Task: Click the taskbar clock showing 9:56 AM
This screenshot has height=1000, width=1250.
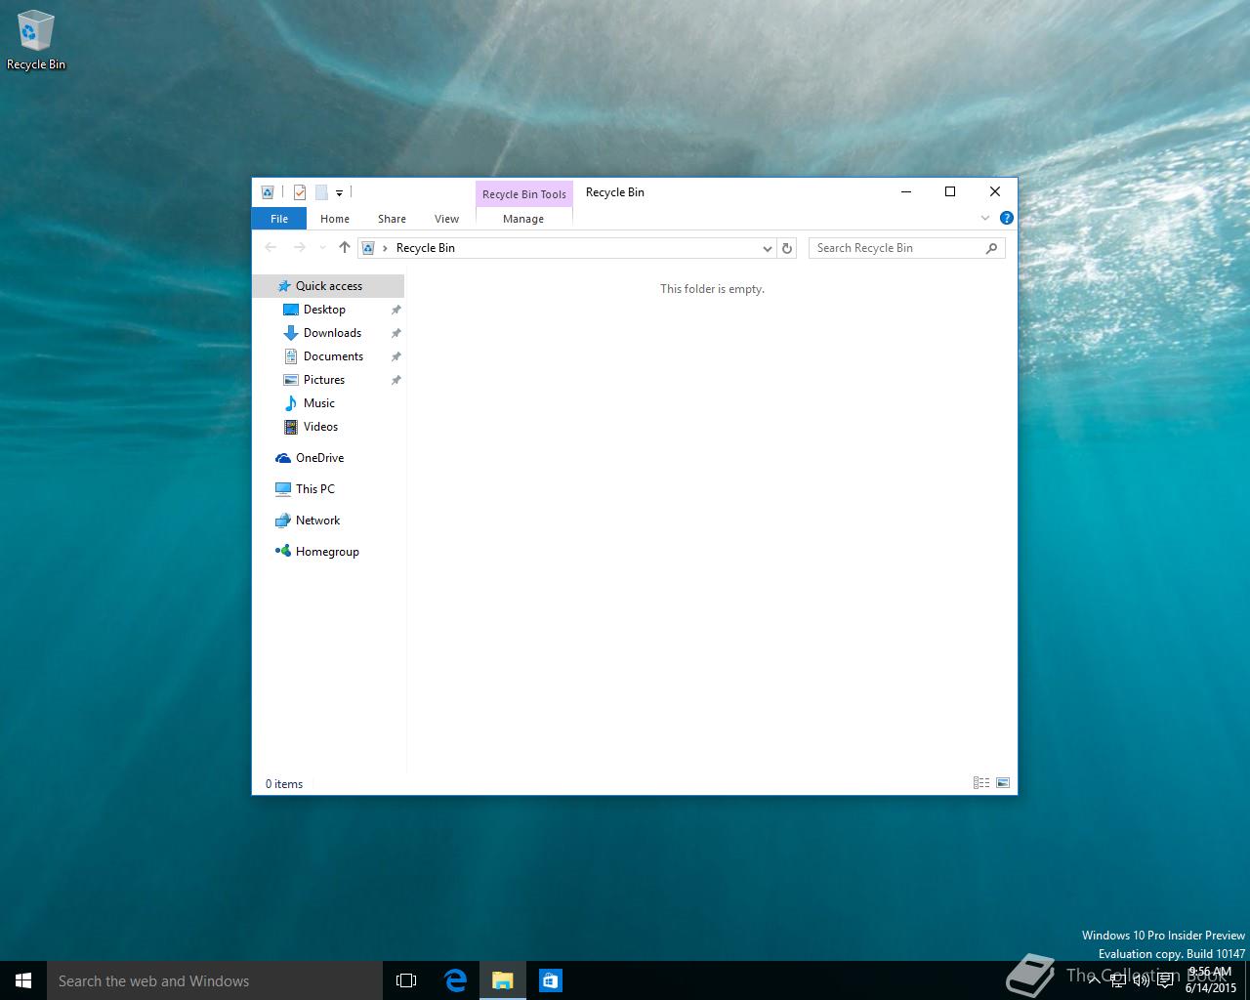Action: tap(1211, 979)
